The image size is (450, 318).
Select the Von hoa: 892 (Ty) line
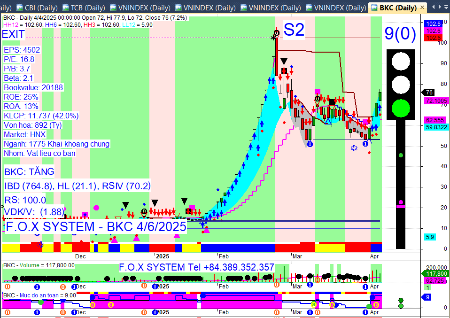[33, 125]
